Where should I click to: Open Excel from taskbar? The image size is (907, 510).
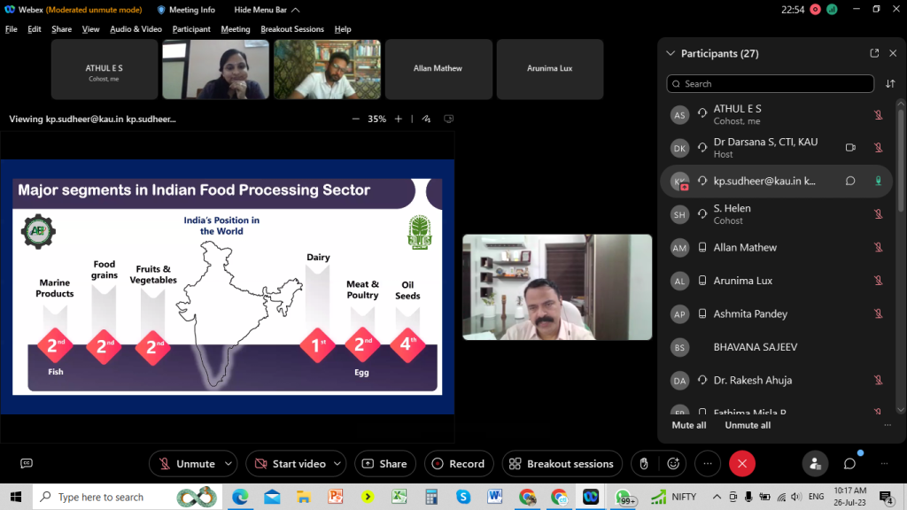click(399, 497)
